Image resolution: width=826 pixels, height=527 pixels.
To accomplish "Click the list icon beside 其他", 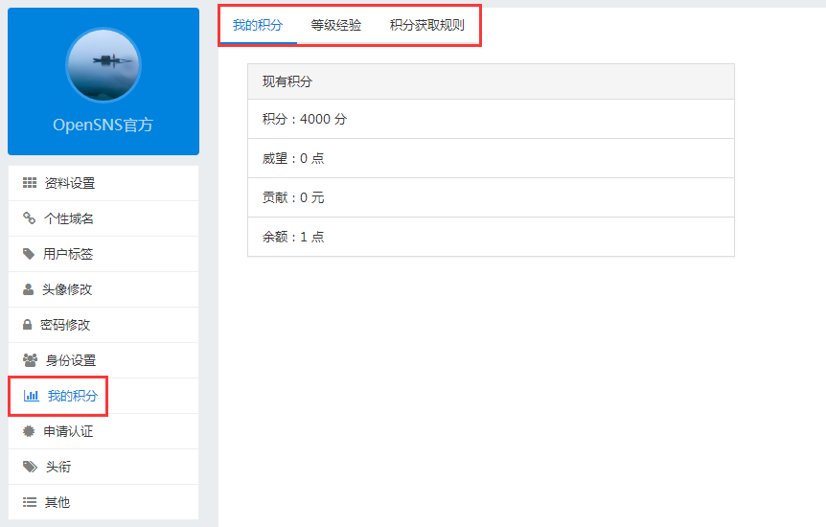I will click(x=30, y=502).
